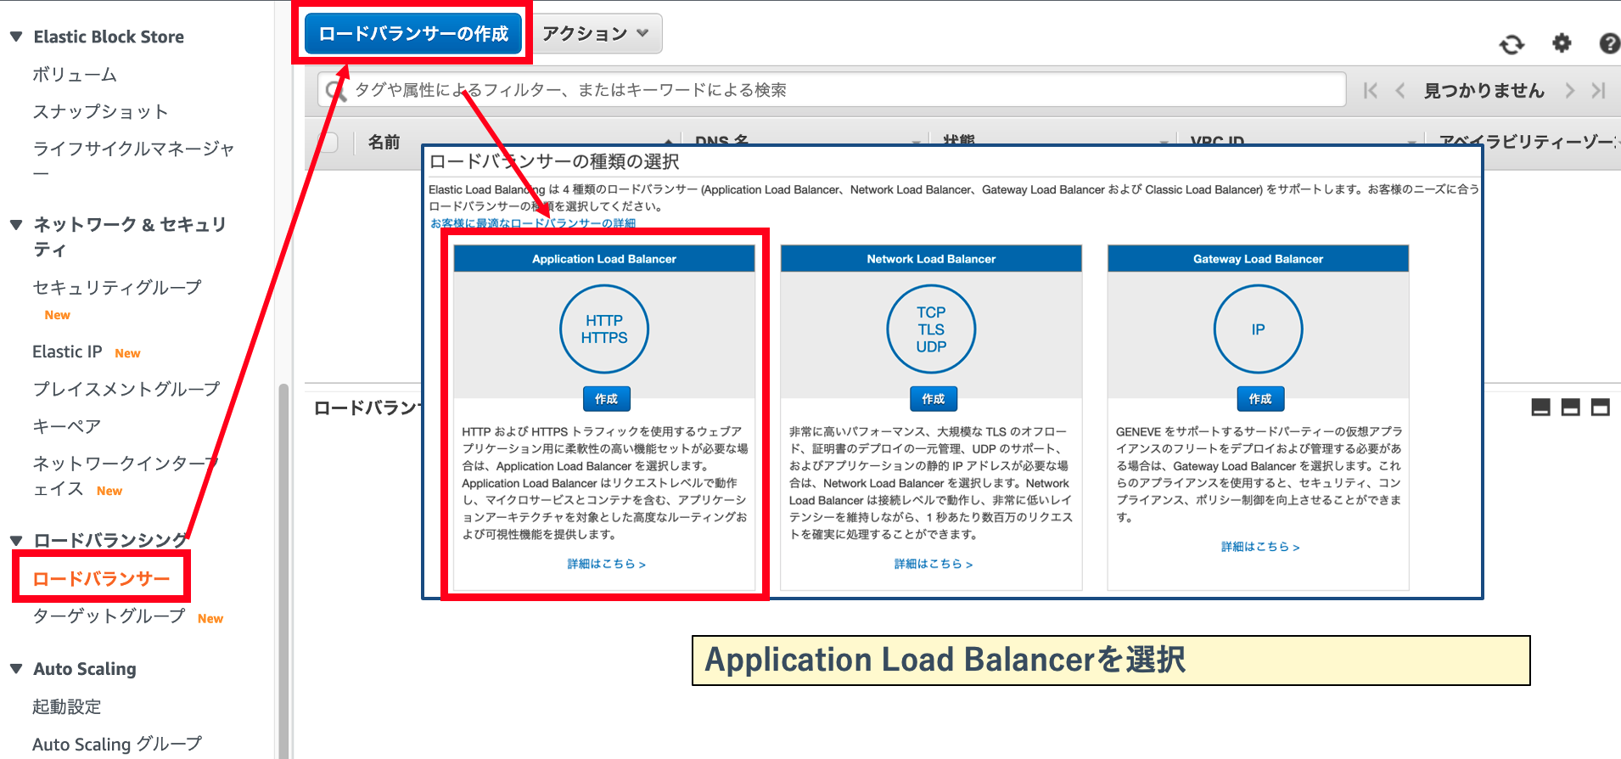
Task: Focus the tag and keyword filter search field
Action: 832,90
